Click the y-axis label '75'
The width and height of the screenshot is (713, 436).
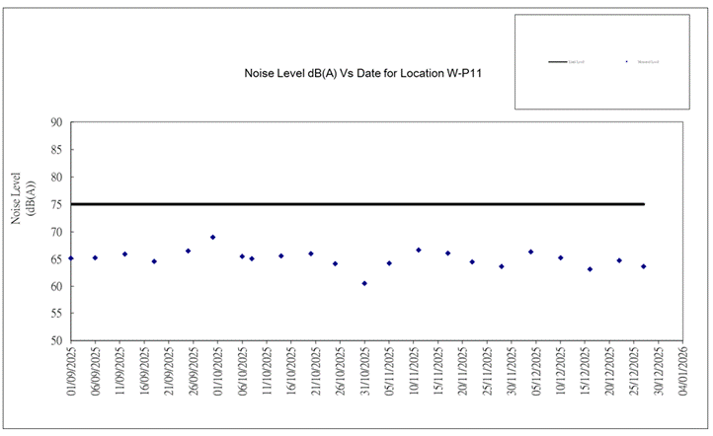[56, 204]
